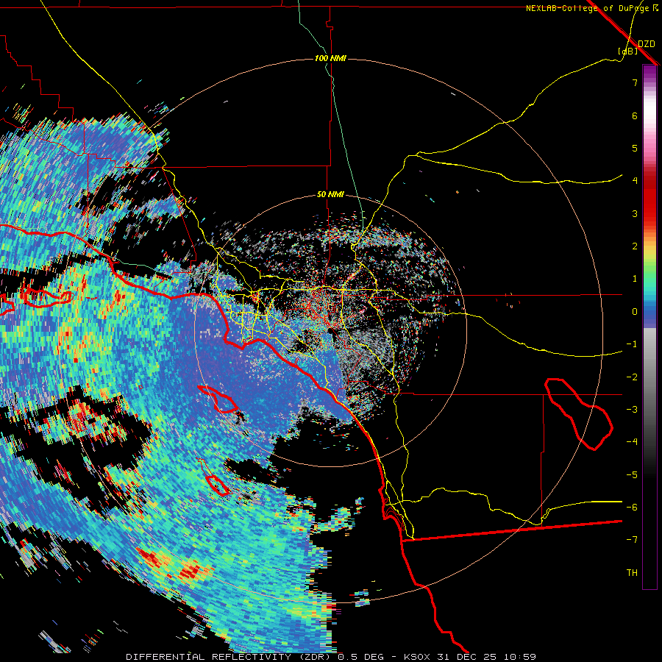
Task: Click the 10:59 timestamp in the caption
Action: tap(520, 657)
